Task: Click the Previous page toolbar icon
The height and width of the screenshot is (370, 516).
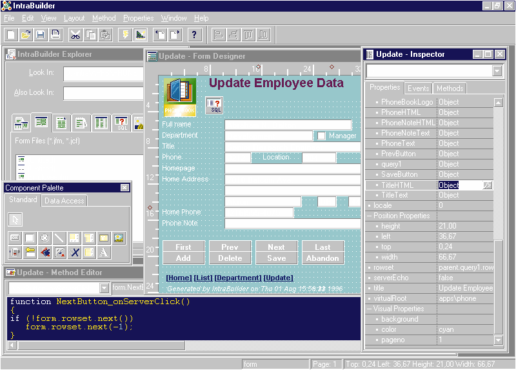Action: click(x=160, y=35)
